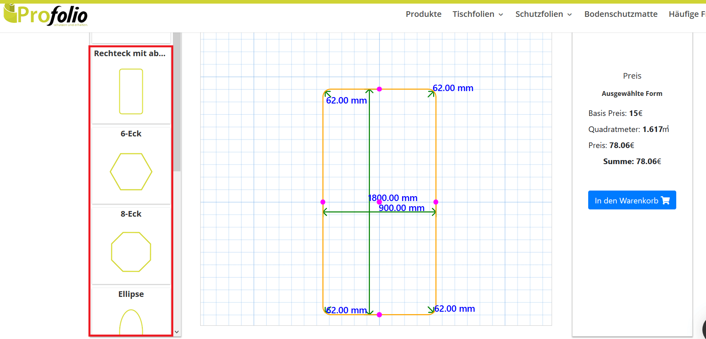This screenshot has height=339, width=706.
Task: Click the center magenta handle
Action: tap(379, 202)
